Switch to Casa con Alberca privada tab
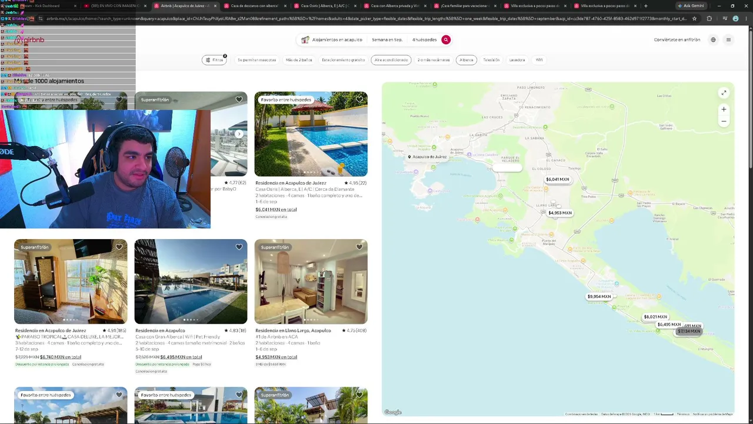This screenshot has height=424, width=753. coord(394,6)
